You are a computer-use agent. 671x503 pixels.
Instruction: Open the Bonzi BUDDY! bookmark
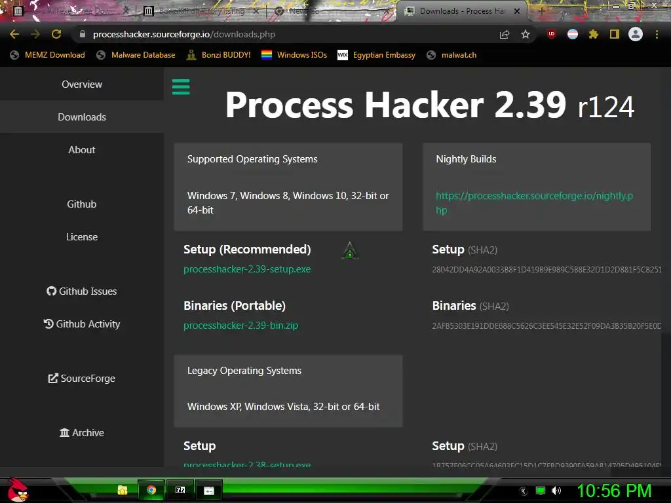[219, 55]
